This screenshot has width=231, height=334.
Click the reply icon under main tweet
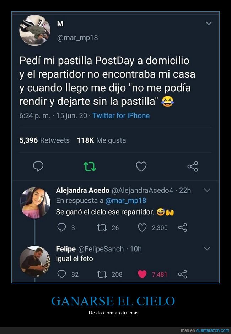point(38,166)
